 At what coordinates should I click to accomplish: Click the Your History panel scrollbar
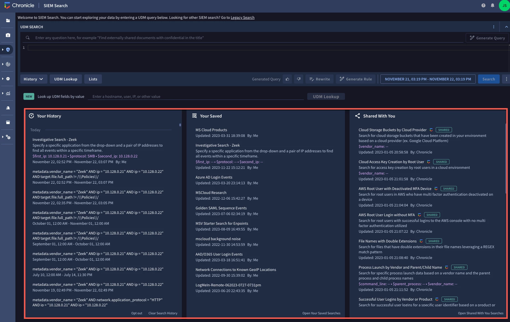click(x=180, y=125)
